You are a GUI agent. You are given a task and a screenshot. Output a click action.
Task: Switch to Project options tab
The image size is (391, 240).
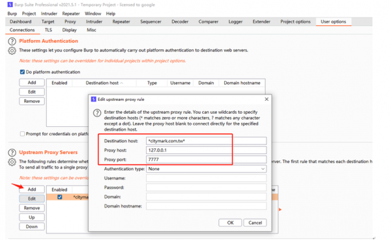[x=295, y=21]
